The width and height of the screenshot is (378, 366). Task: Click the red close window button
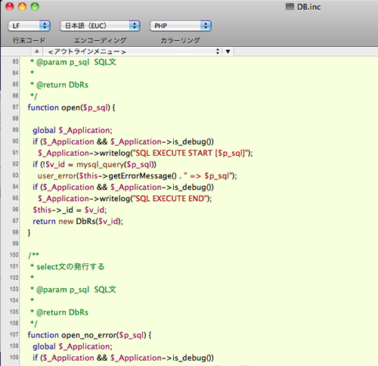coord(10,7)
